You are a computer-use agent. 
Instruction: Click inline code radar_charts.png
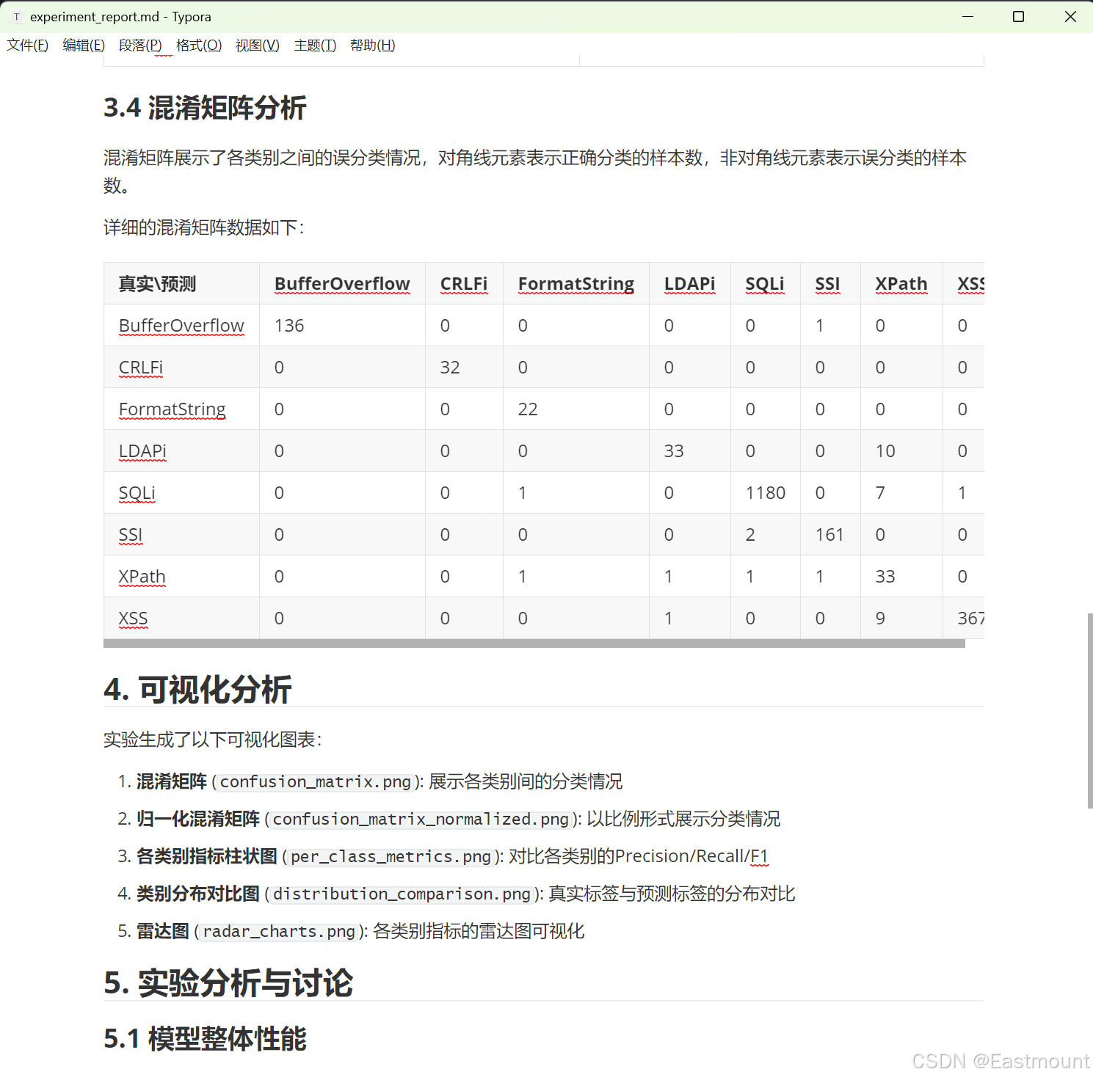pos(279,931)
